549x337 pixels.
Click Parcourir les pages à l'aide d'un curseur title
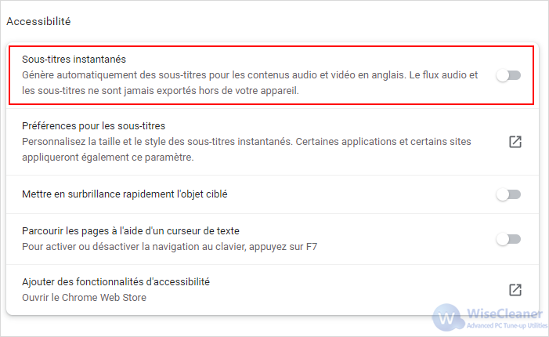[x=131, y=231]
